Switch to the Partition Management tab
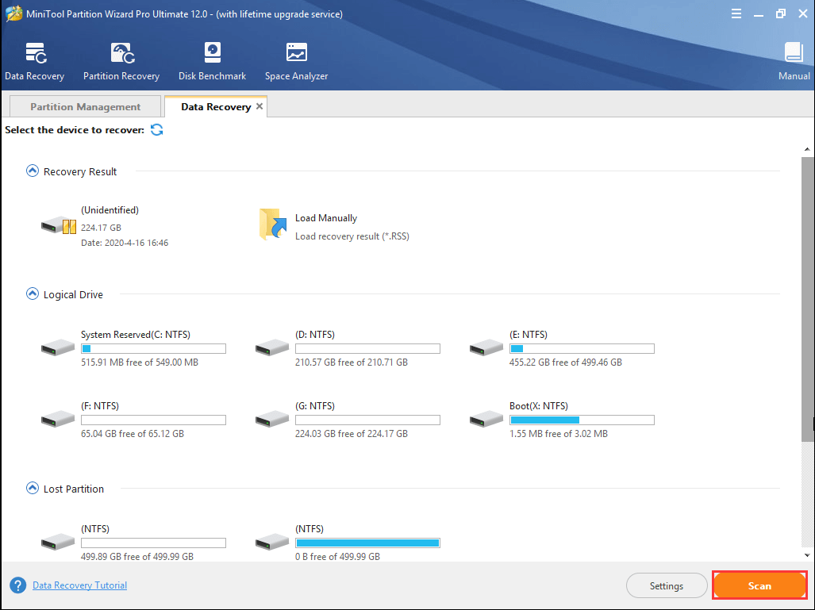This screenshot has width=815, height=610. (85, 107)
